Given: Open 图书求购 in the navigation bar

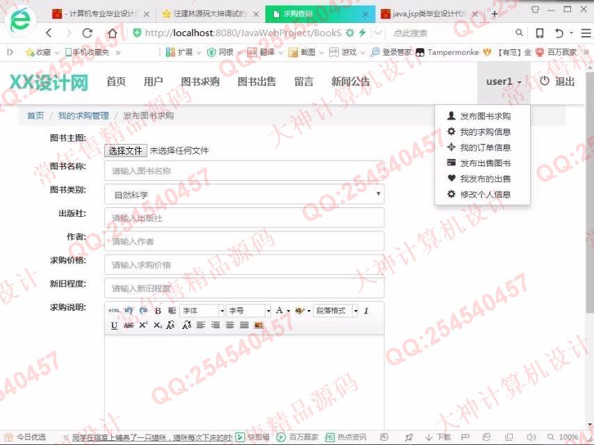Looking at the screenshot, I should pyautogui.click(x=200, y=81).
